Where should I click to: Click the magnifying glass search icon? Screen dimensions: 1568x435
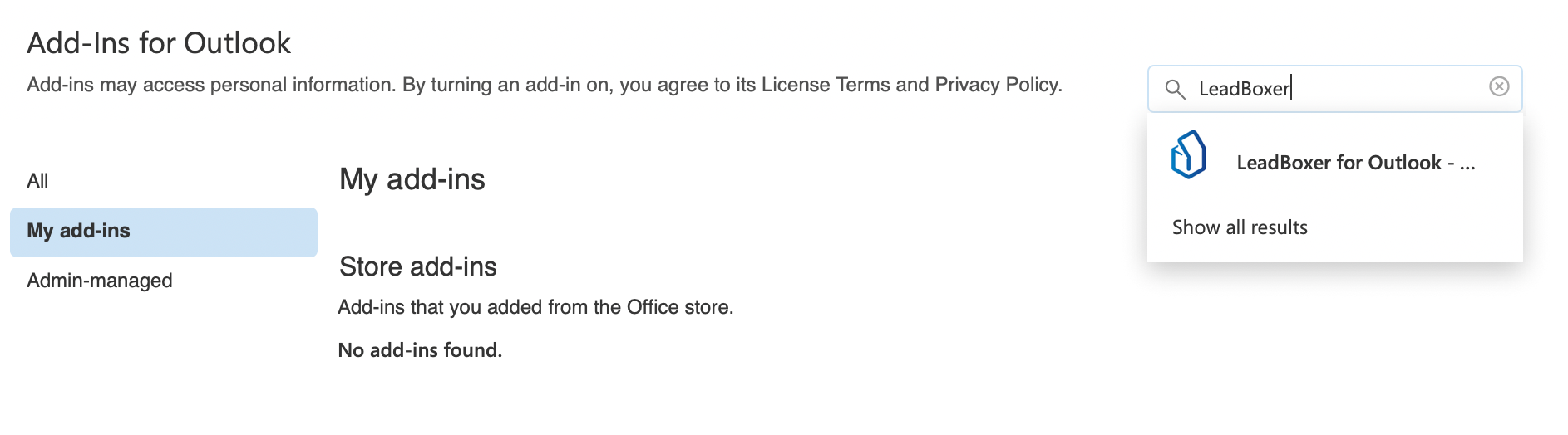click(x=1175, y=89)
